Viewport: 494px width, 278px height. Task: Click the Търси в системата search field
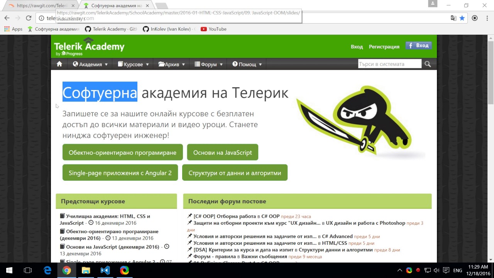pyautogui.click(x=390, y=64)
